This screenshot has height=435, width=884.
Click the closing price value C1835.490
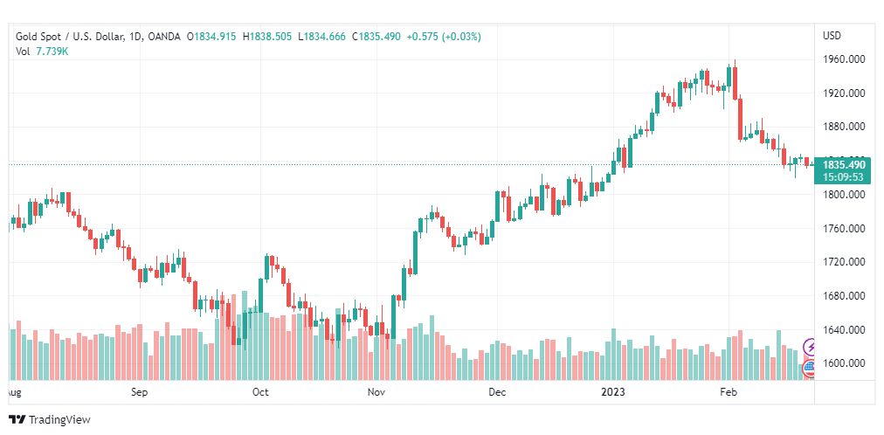point(376,37)
